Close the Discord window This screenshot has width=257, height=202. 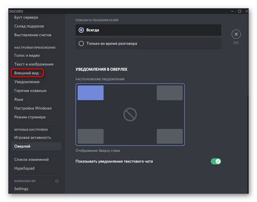point(247,11)
